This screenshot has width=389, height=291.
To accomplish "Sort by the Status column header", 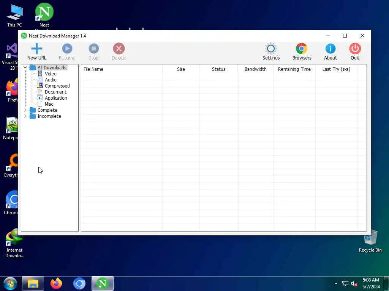I will click(218, 69).
